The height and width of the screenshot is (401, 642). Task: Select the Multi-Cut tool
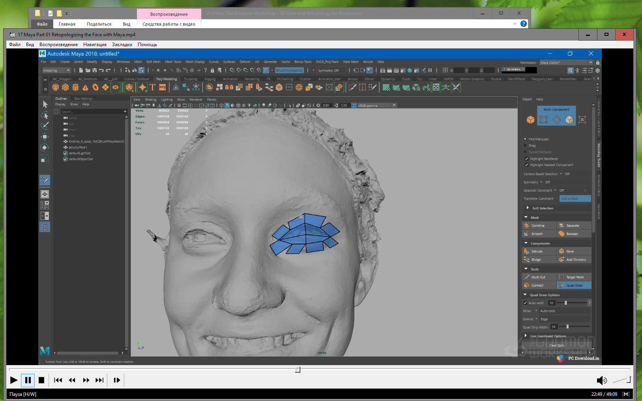pos(539,277)
